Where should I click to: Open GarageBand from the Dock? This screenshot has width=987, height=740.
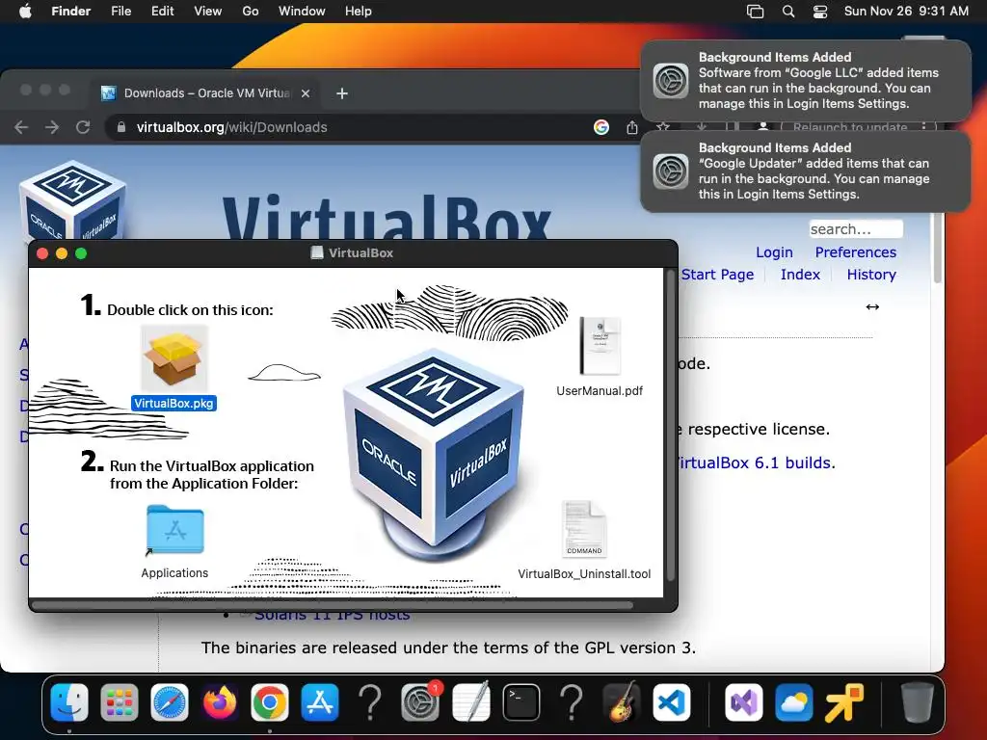click(622, 702)
